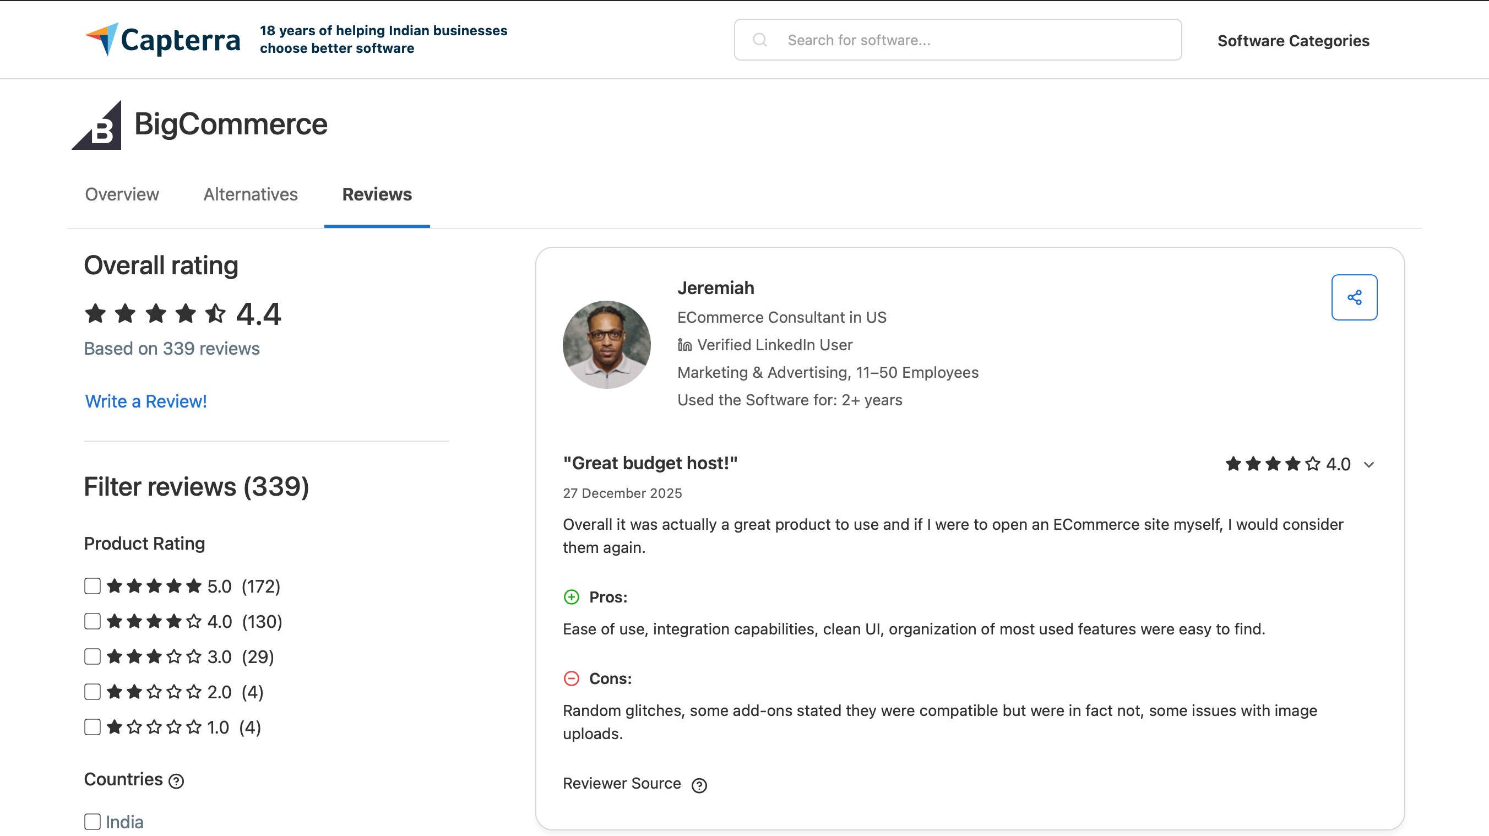Click the search magnifier icon

click(759, 39)
